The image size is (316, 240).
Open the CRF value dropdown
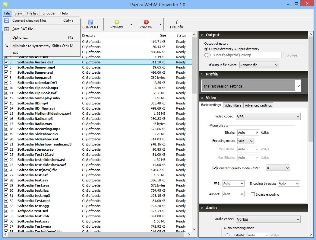[278, 168]
